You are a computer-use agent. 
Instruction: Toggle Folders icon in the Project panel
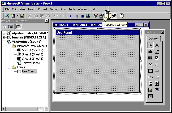[x=18, y=27]
